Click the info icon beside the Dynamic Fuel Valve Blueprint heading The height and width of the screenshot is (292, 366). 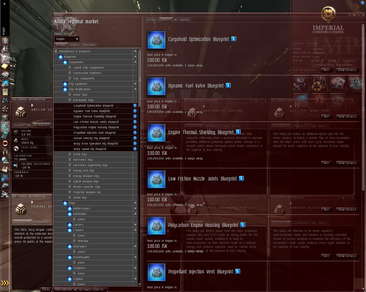pyautogui.click(x=228, y=86)
